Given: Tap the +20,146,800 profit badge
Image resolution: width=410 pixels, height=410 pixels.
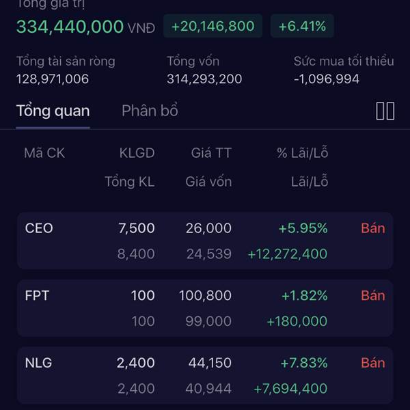Looking at the screenshot, I should click(x=213, y=26).
